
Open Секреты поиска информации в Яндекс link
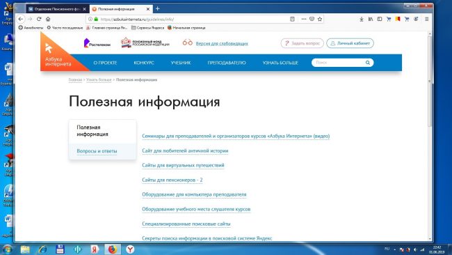click(x=207, y=238)
